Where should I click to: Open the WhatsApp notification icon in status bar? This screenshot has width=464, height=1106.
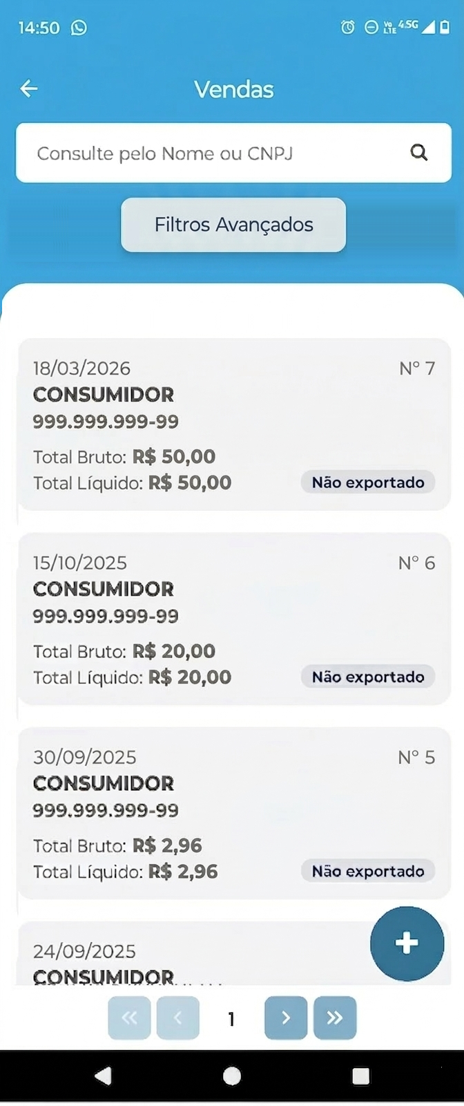coord(79,28)
